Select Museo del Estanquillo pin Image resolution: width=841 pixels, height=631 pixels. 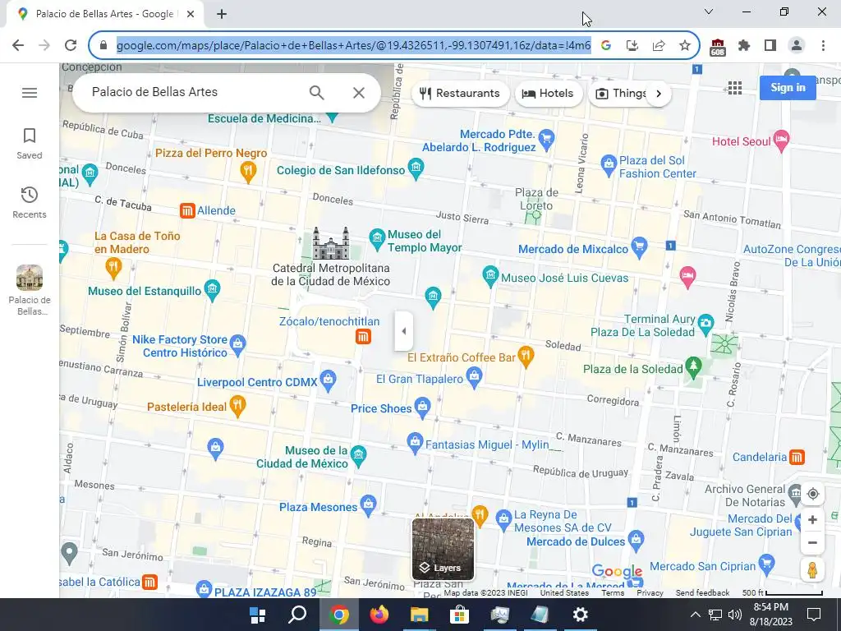(213, 290)
